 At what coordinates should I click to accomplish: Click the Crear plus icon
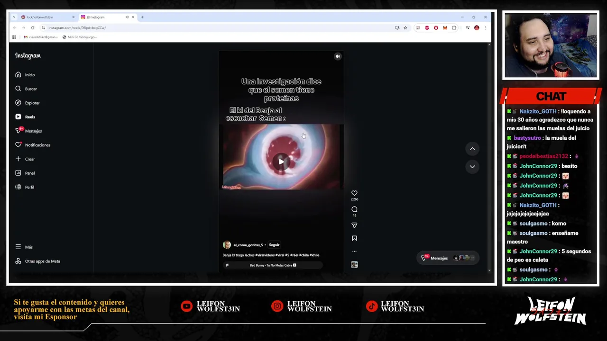click(18, 159)
